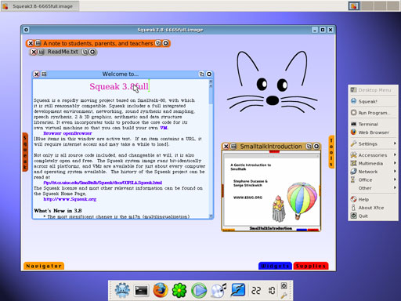The height and width of the screenshot is (301, 401).
Task: Click the Squeak3.8-6665full.image taskbar button
Action: [x=40, y=6]
